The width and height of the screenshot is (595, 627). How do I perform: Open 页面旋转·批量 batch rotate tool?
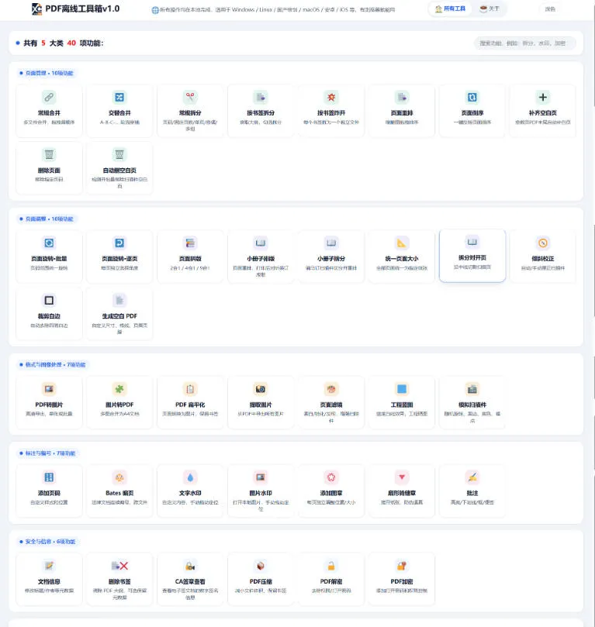(x=49, y=257)
